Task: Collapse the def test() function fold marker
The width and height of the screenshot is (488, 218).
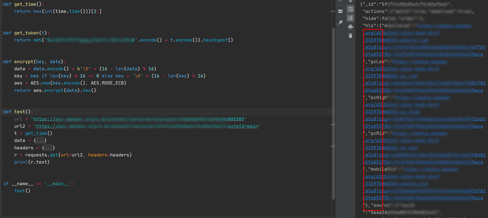Action: (x=1, y=112)
